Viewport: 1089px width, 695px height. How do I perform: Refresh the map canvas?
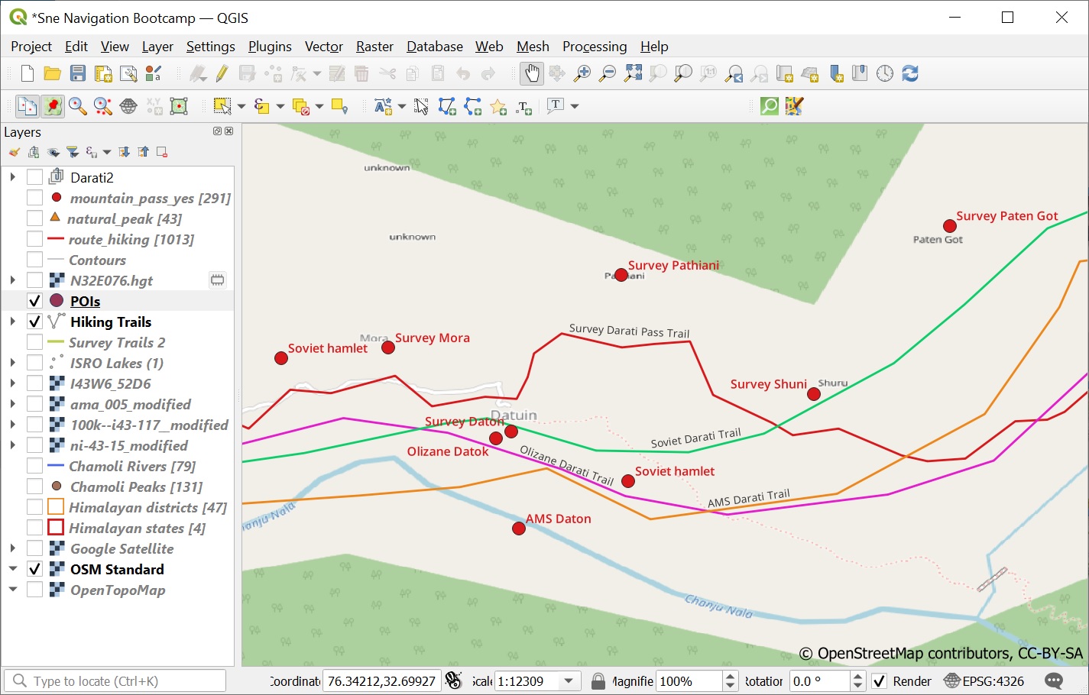[910, 73]
